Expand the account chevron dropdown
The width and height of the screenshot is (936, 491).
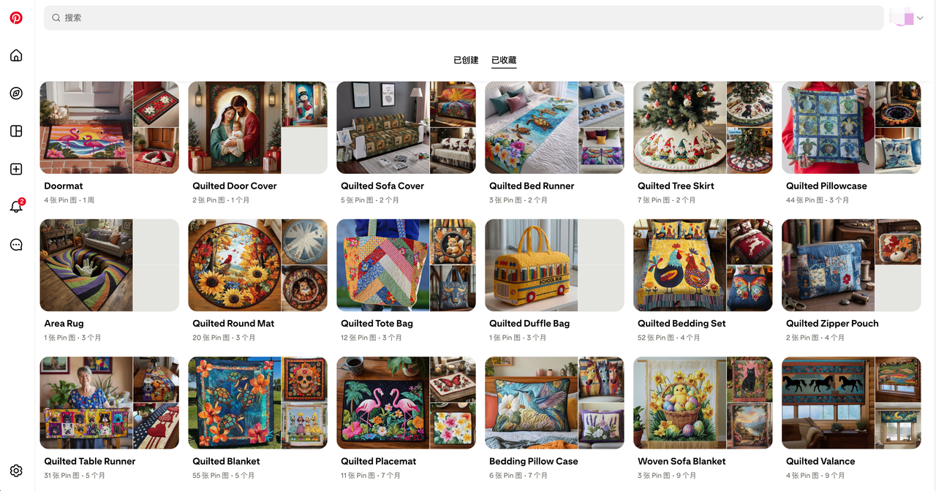(920, 18)
